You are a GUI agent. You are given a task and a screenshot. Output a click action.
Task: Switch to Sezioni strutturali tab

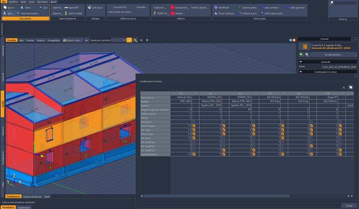pos(32,196)
